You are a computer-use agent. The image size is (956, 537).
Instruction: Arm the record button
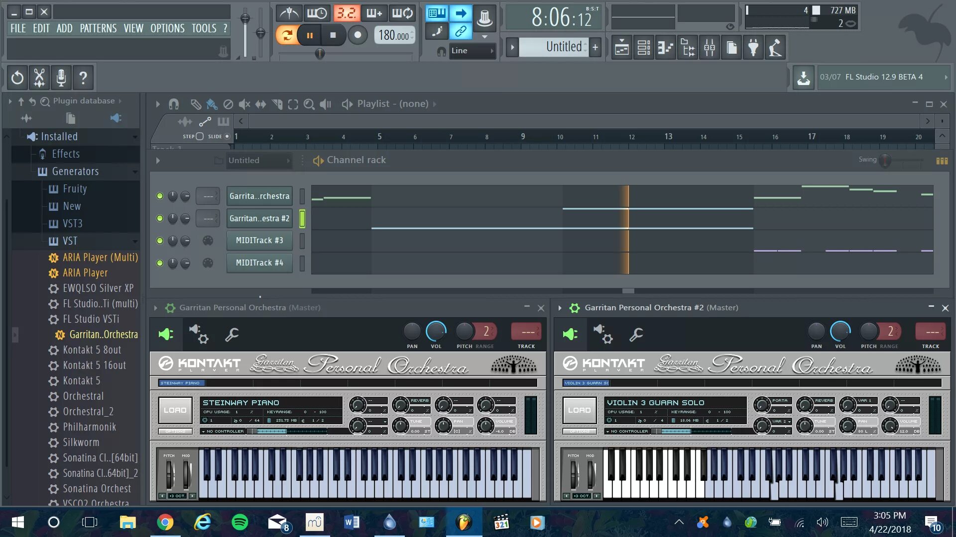357,35
